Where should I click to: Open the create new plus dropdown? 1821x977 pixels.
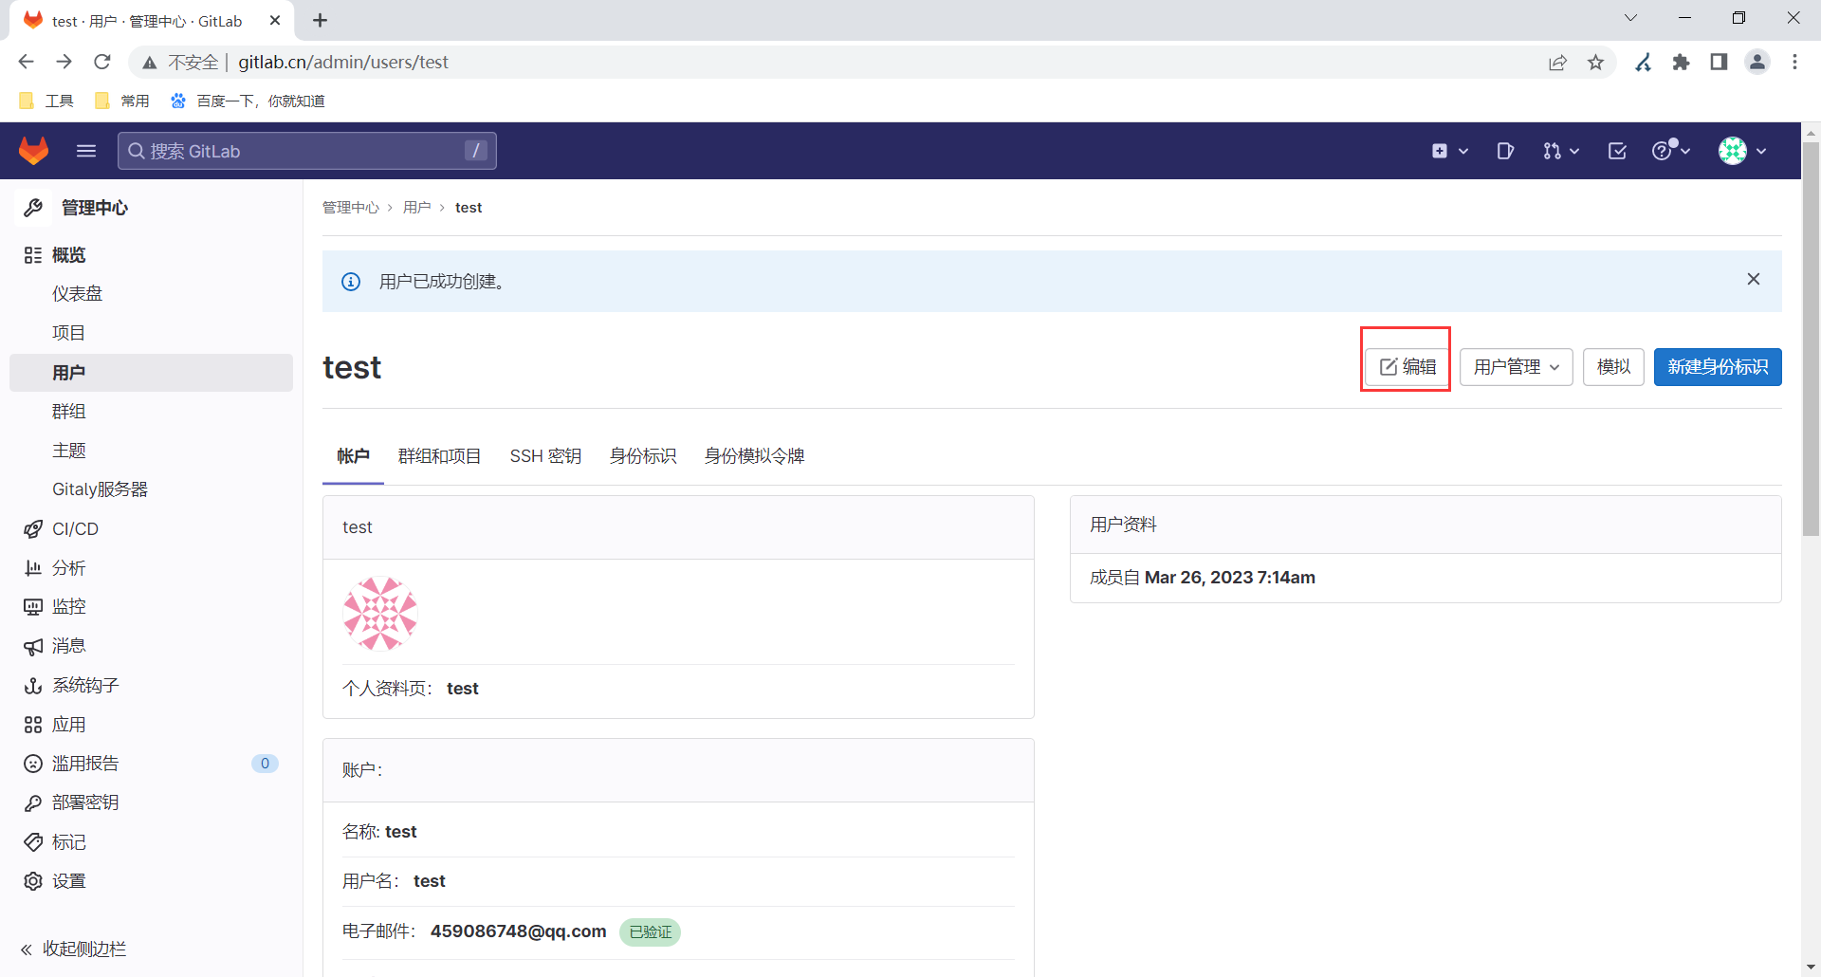[1449, 151]
